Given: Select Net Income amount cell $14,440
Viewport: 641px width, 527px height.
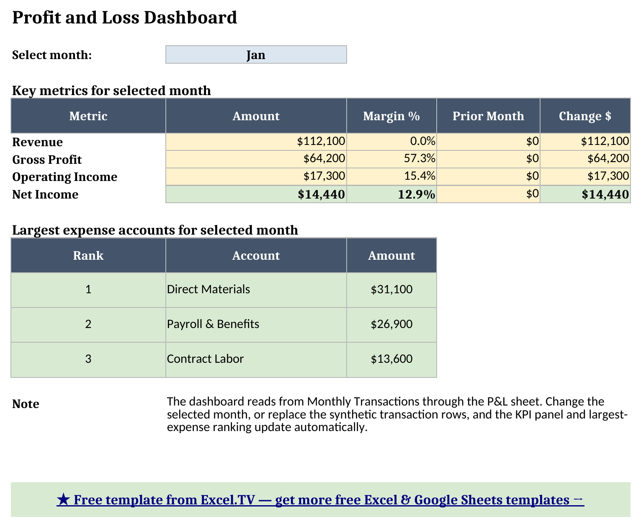Looking at the screenshot, I should point(256,194).
